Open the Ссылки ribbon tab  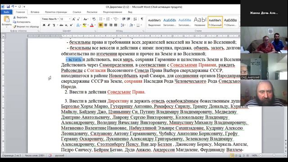point(77,12)
